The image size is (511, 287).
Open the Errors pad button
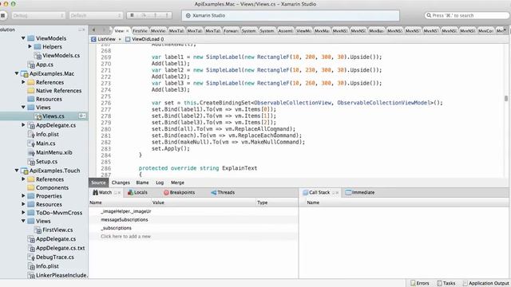tap(420, 283)
